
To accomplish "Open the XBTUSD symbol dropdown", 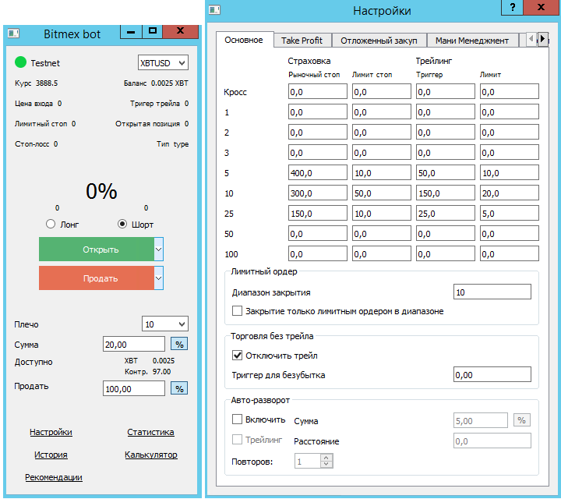I will click(163, 62).
